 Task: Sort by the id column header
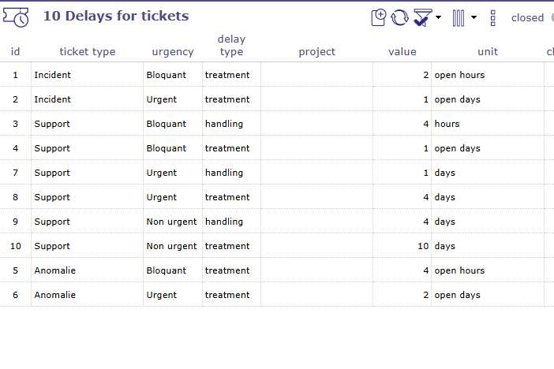pyautogui.click(x=15, y=52)
